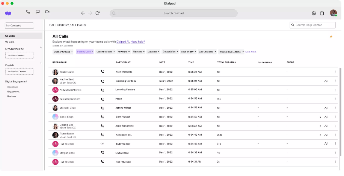The height and width of the screenshot is (176, 344).
Task: Click the Sam Prasad participant
Action: pos(123,117)
